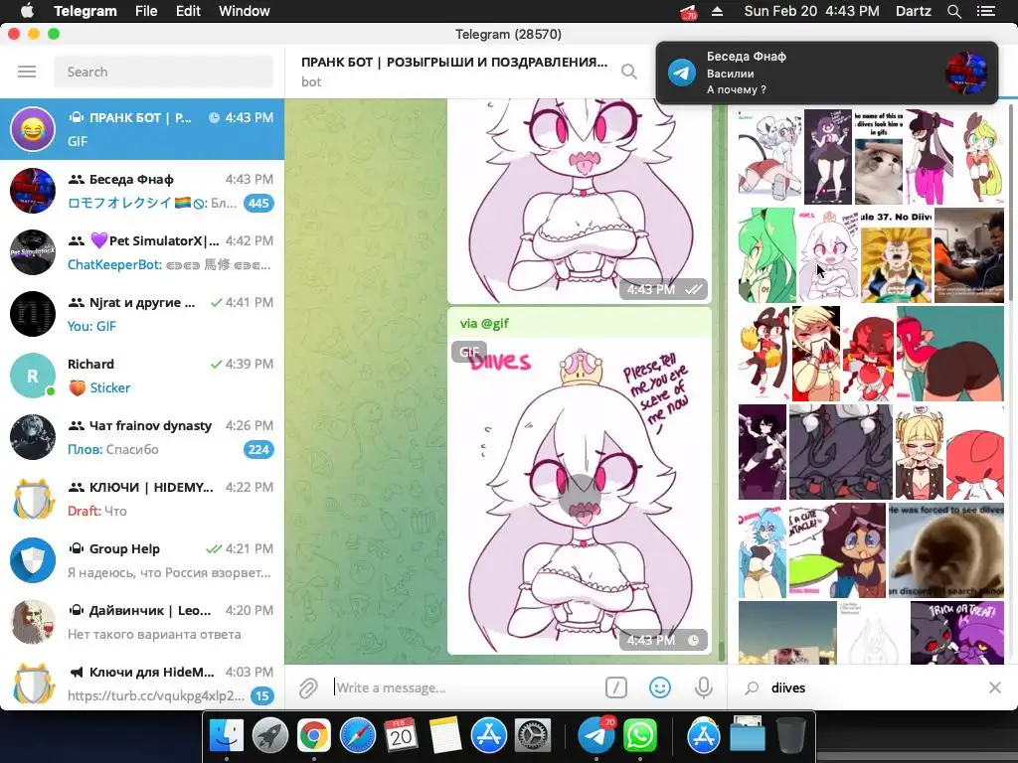
Task: Select forced to see diives seal GIF
Action: pos(946,550)
